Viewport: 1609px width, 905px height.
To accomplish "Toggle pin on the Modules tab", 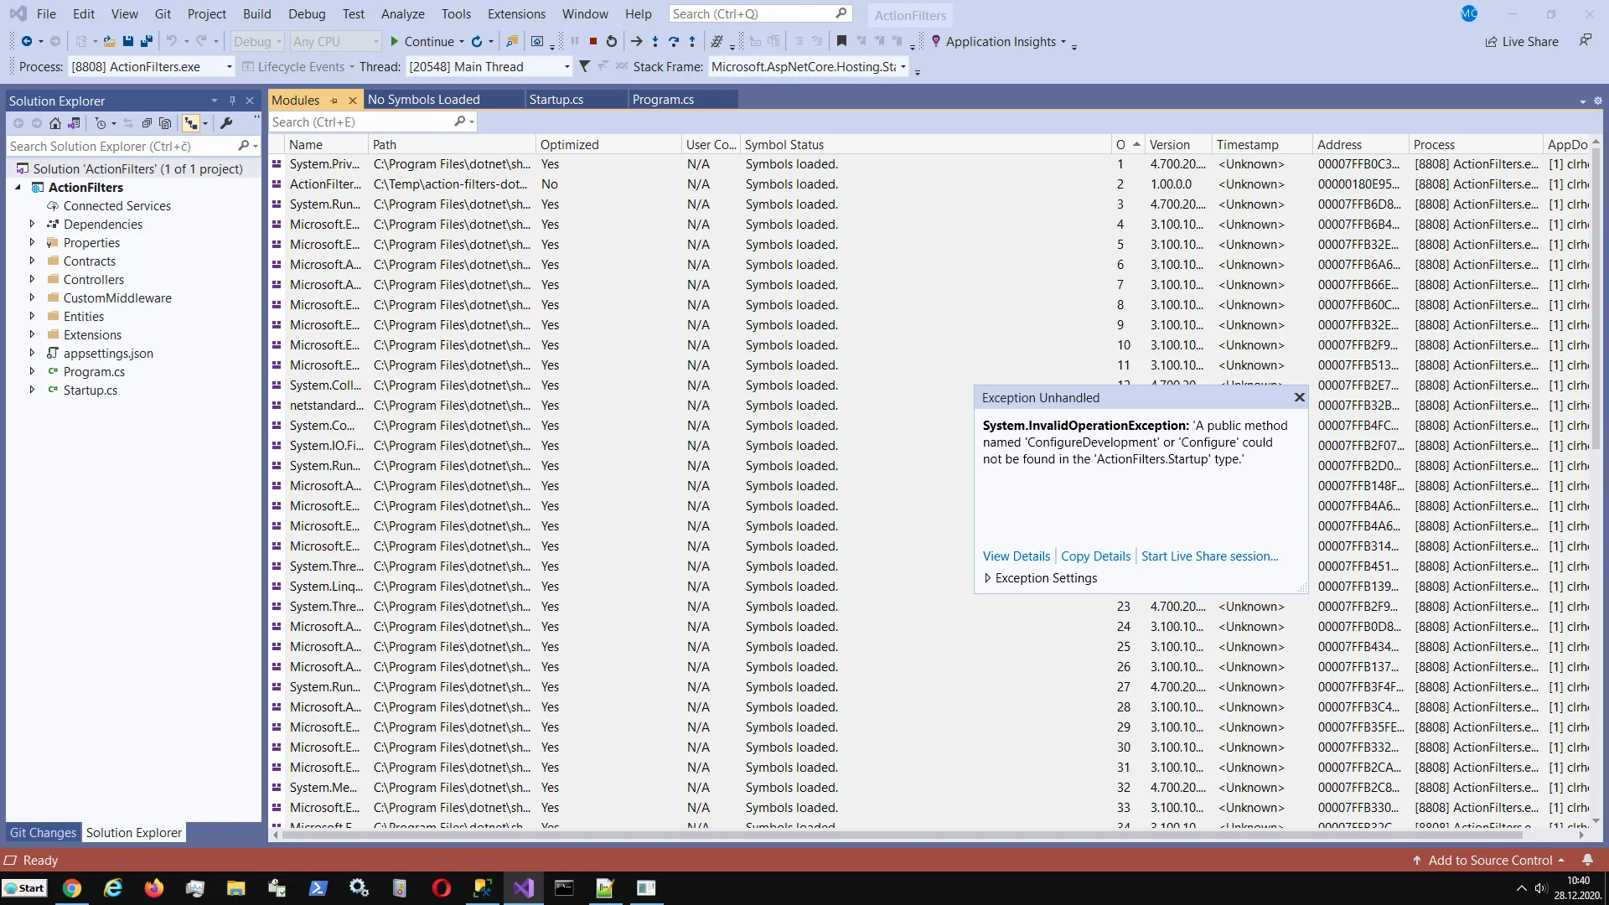I will (x=334, y=101).
